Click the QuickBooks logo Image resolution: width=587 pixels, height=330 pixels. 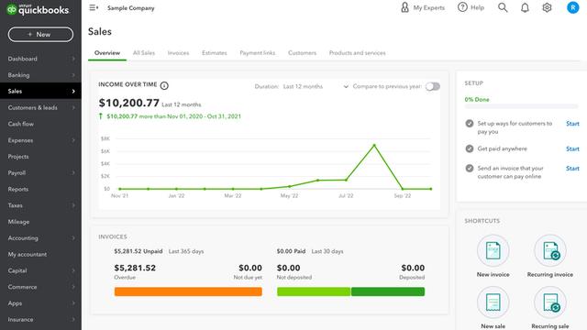tap(38, 9)
